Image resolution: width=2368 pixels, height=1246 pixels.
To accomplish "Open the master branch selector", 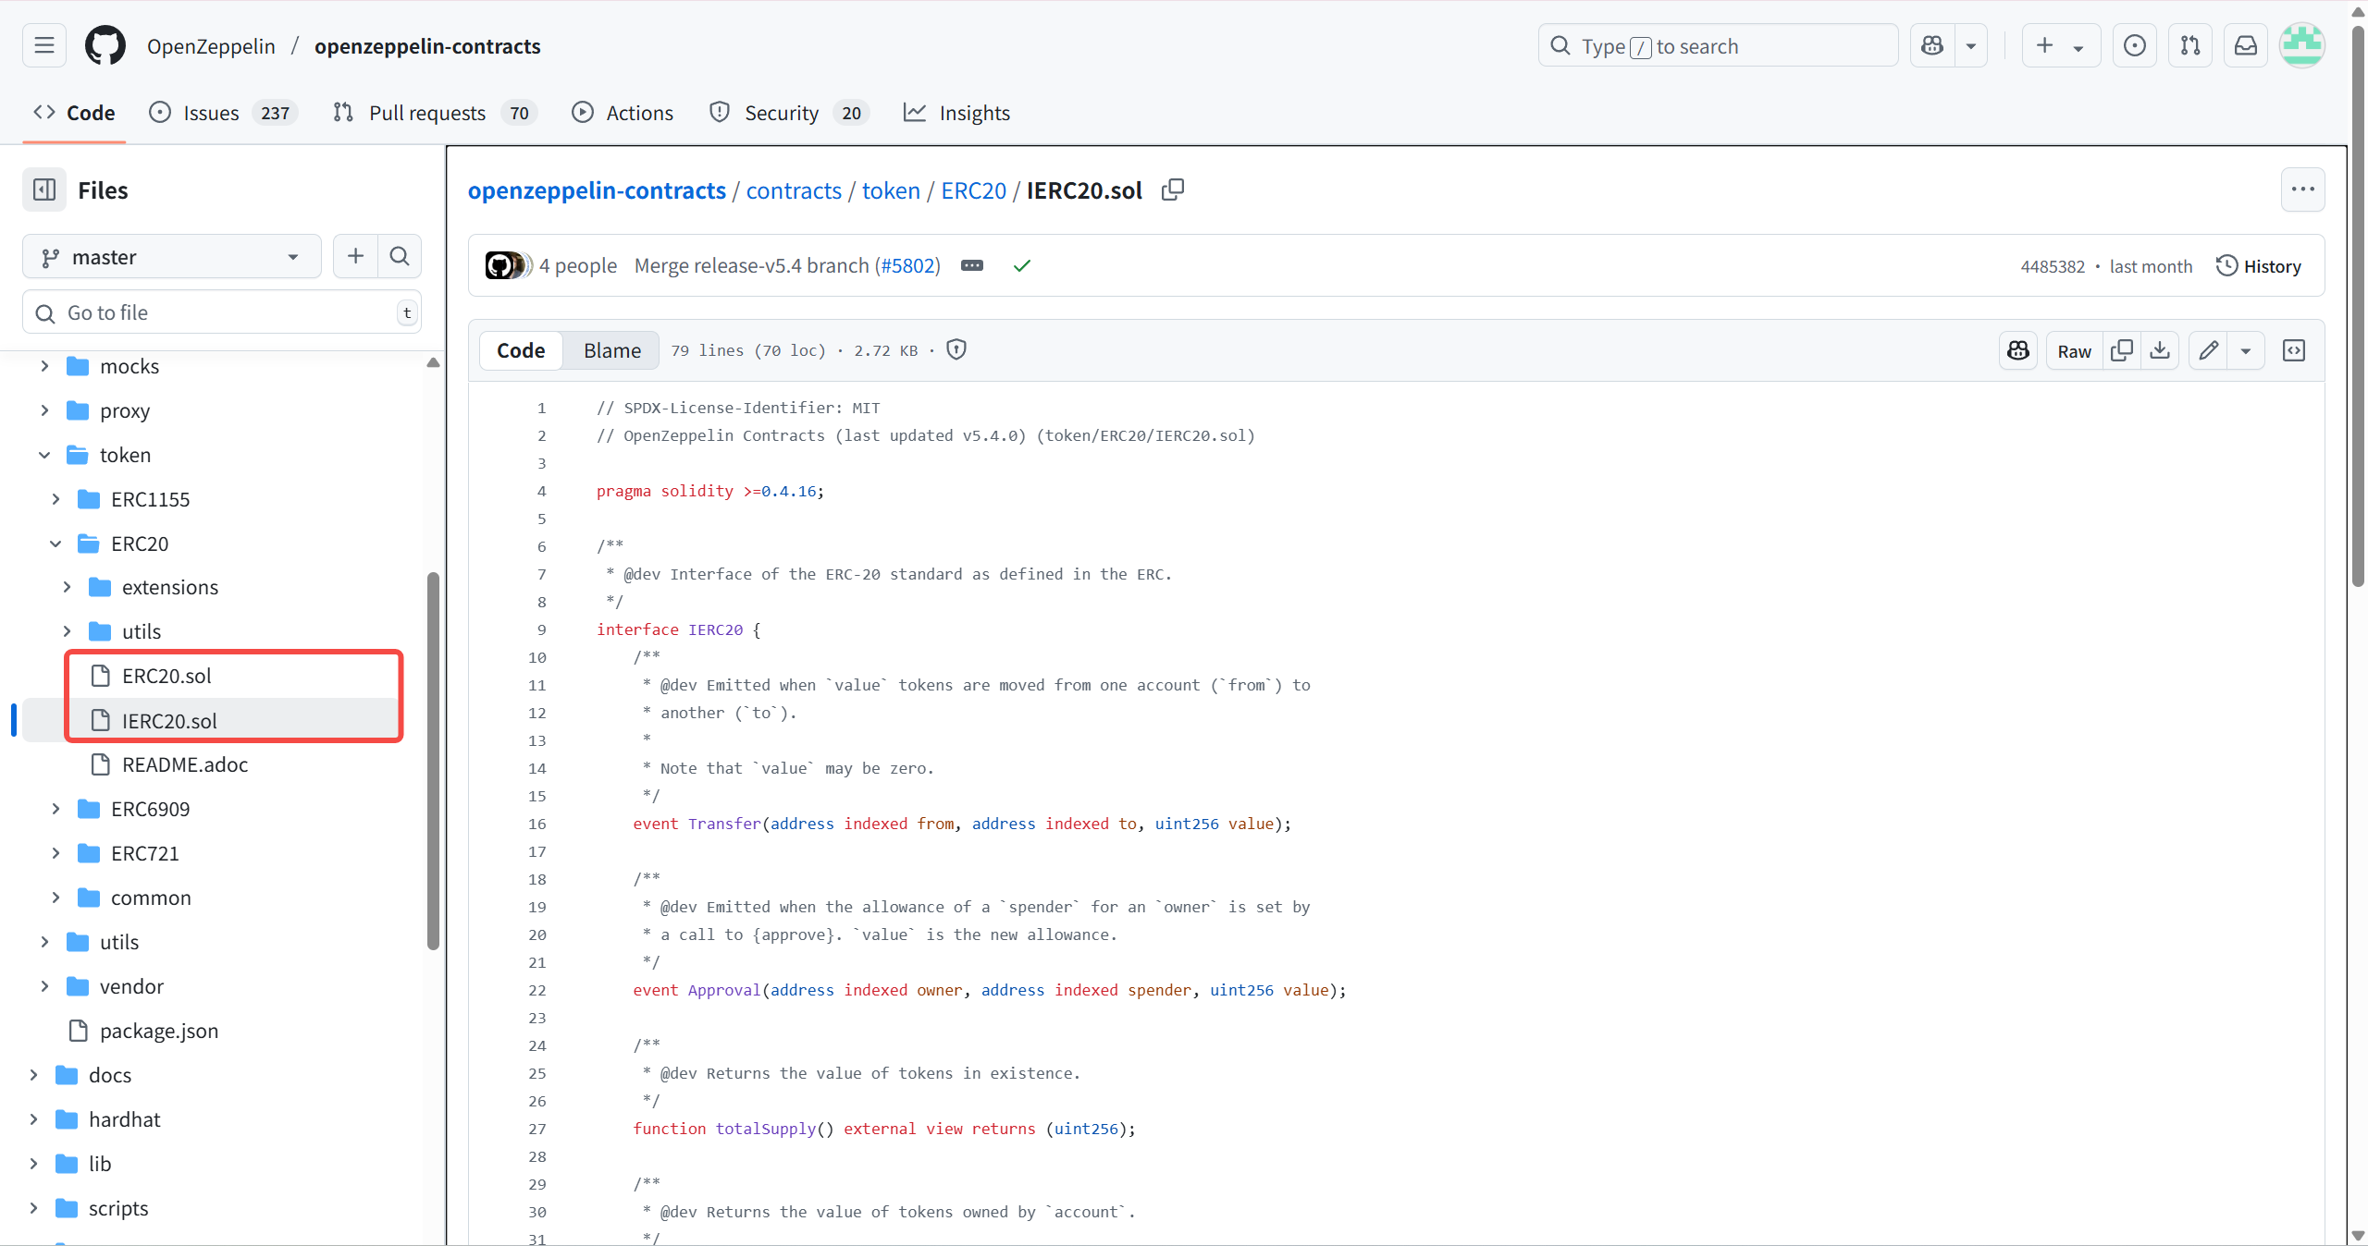I will tap(171, 256).
